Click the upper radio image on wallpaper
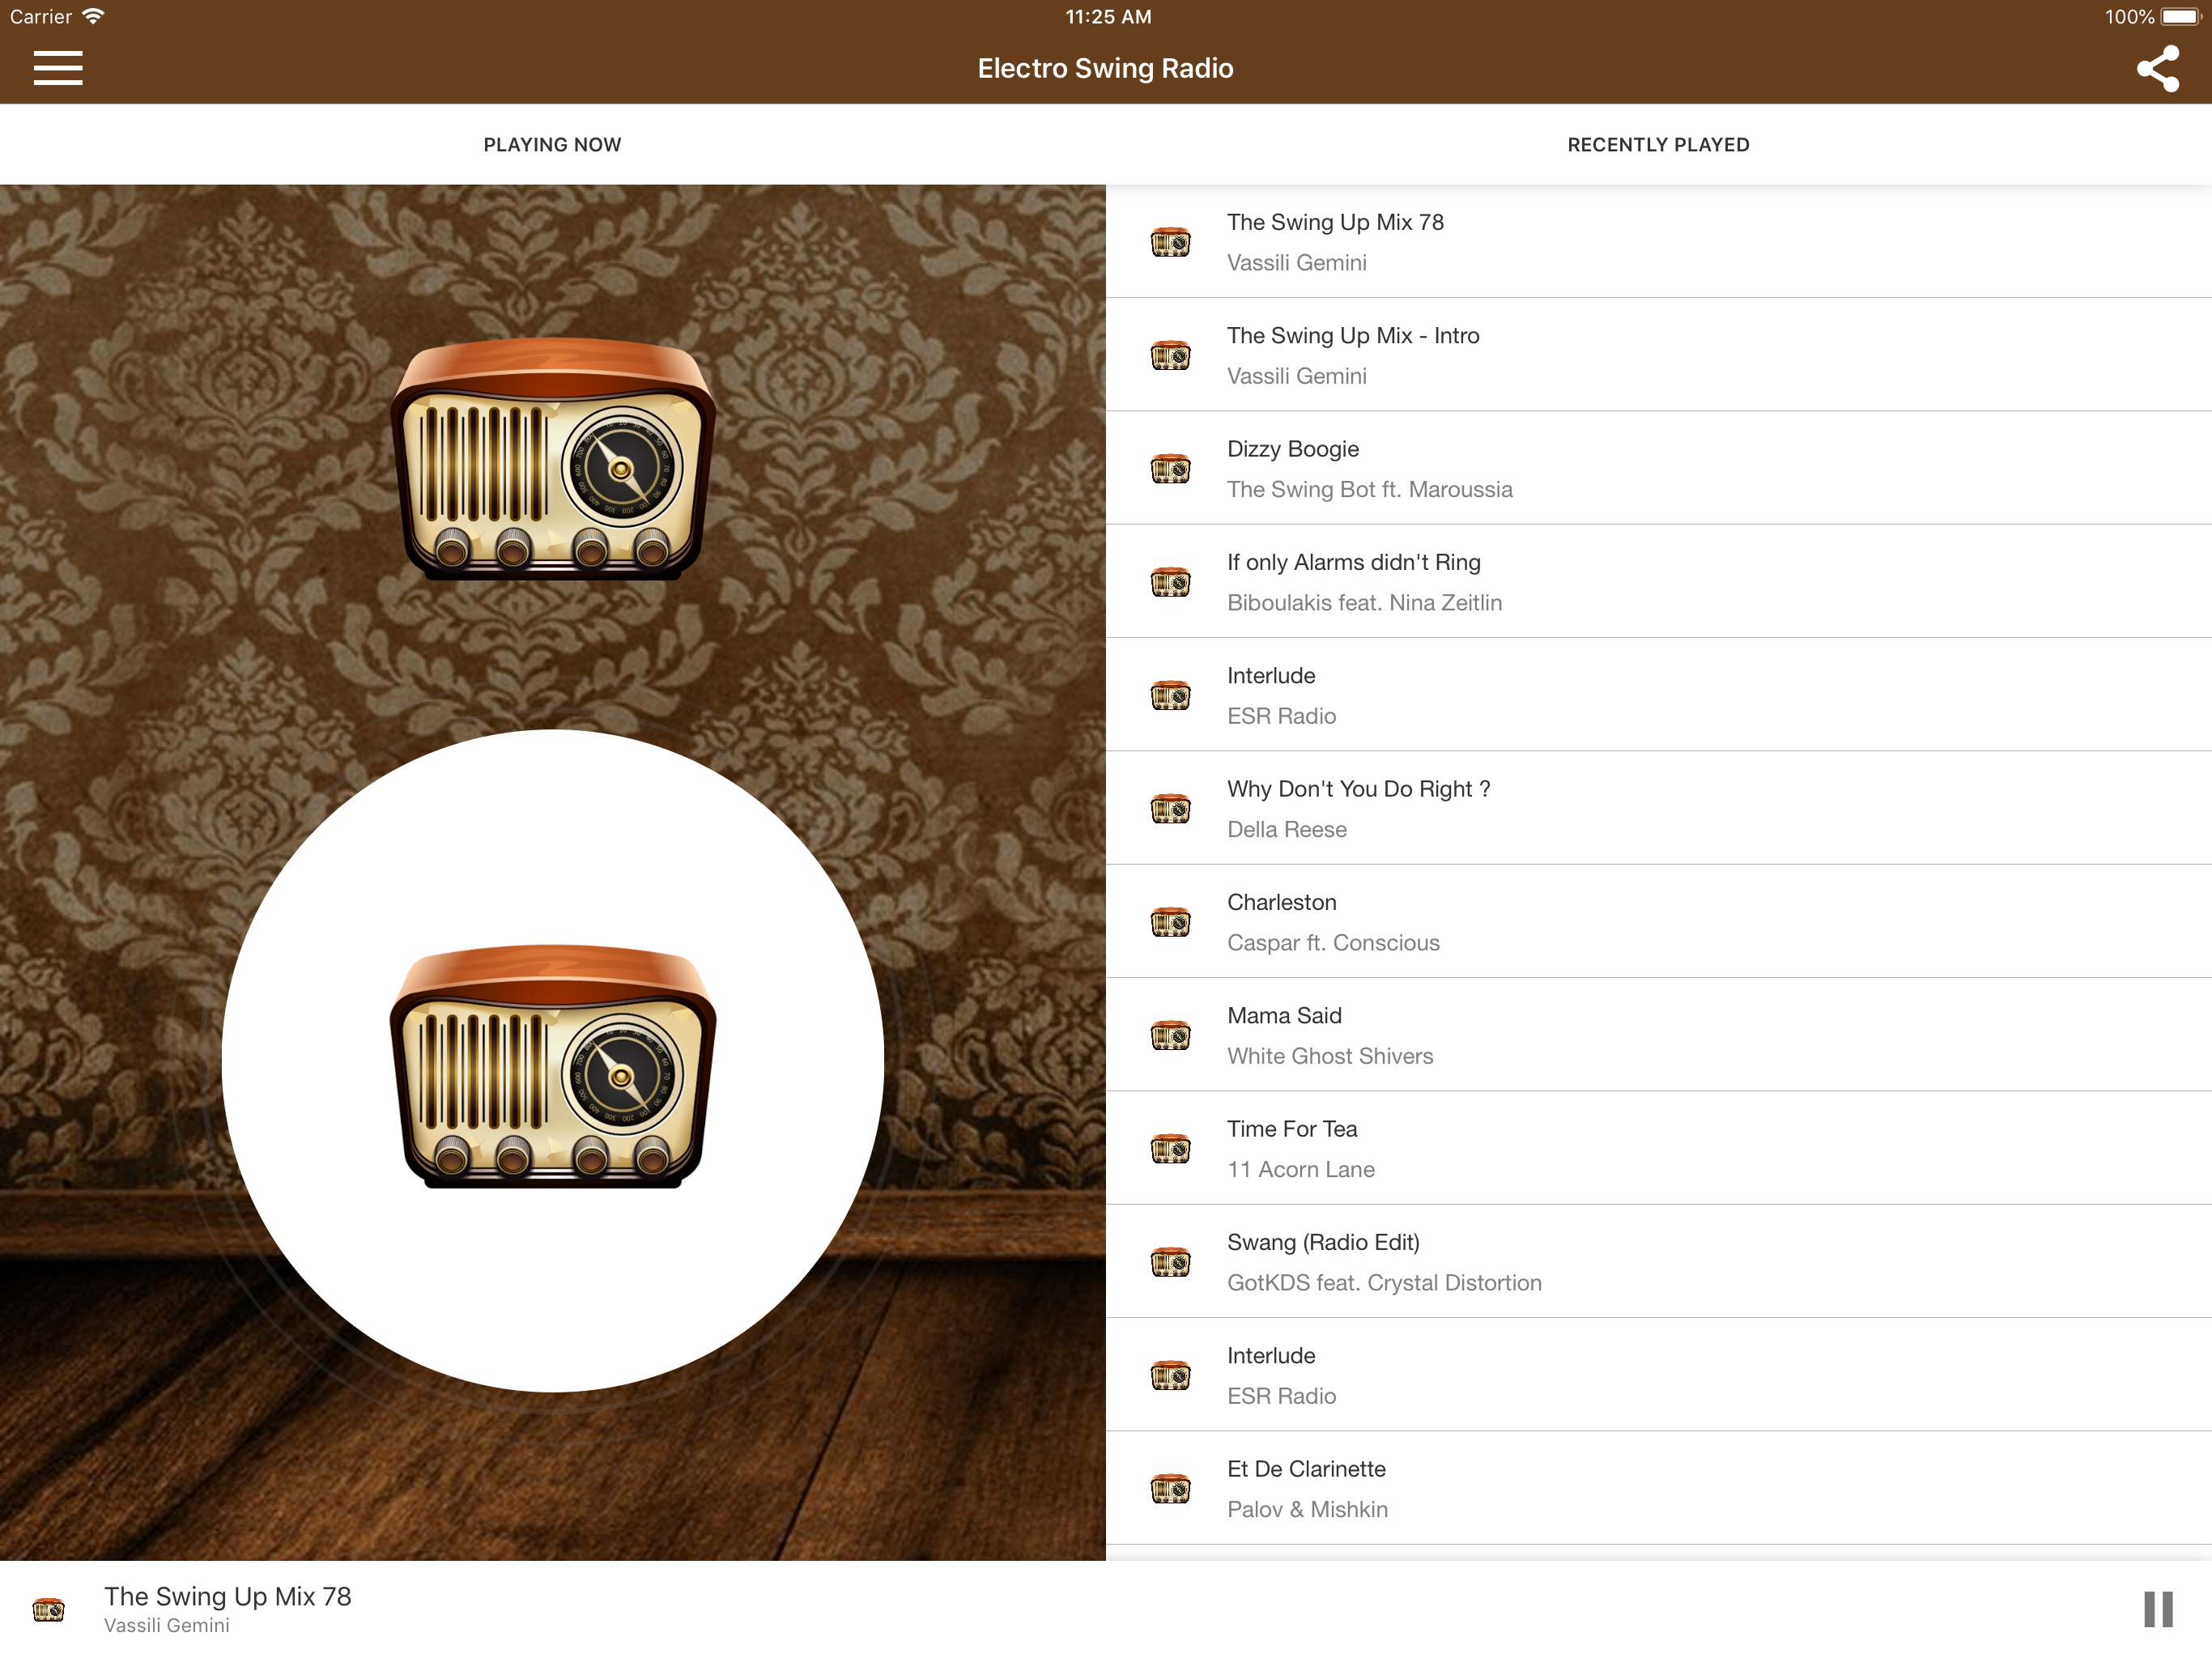 pos(552,459)
